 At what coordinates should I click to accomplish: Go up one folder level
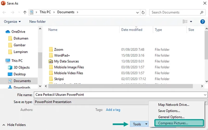(25, 12)
